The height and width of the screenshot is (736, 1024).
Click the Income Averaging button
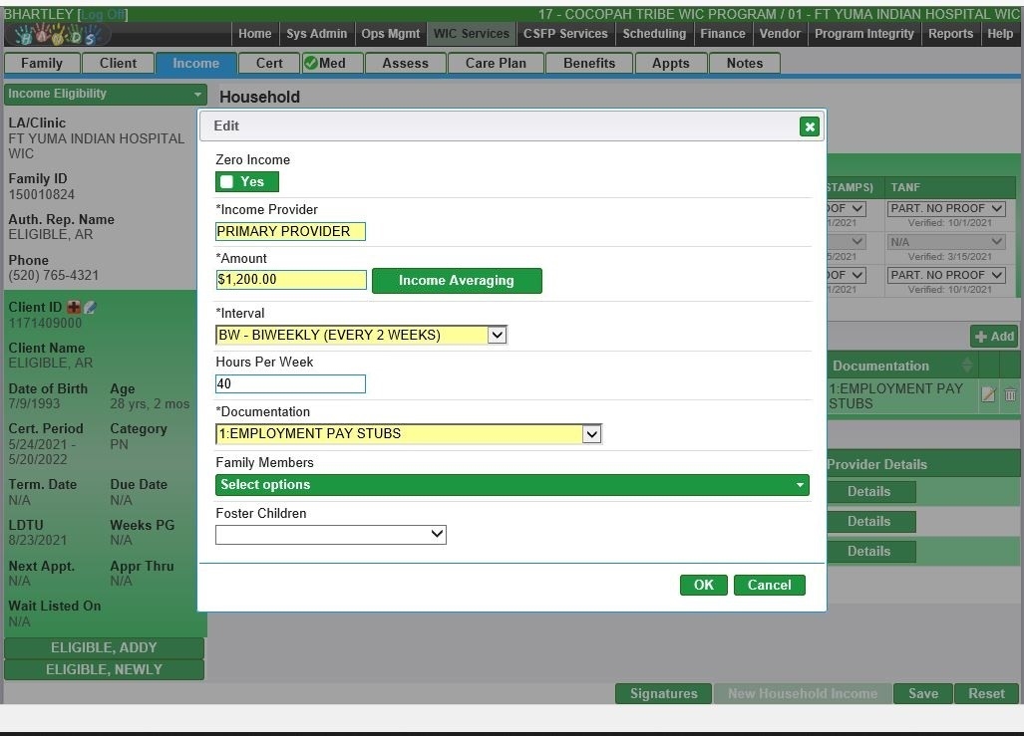click(457, 281)
